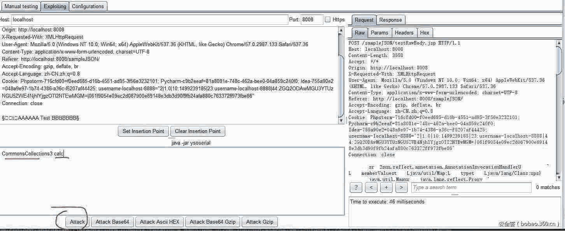565x231 pixels.
Task: Click the previous match "<" icon
Action: click(x=371, y=187)
